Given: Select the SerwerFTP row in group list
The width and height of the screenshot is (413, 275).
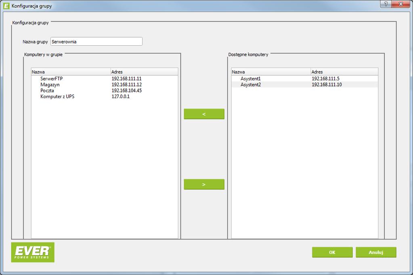Looking at the screenshot, I should 105,78.
